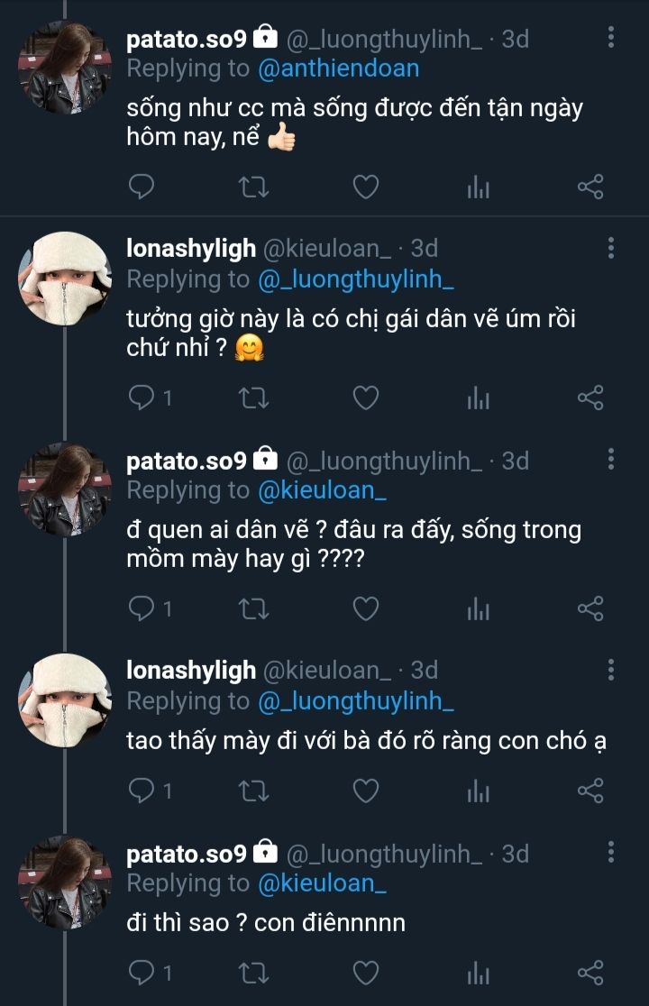The width and height of the screenshot is (649, 1006).
Task: Like the tweet 'đ quen ai dân vẽ'
Action: pyautogui.click(x=365, y=609)
